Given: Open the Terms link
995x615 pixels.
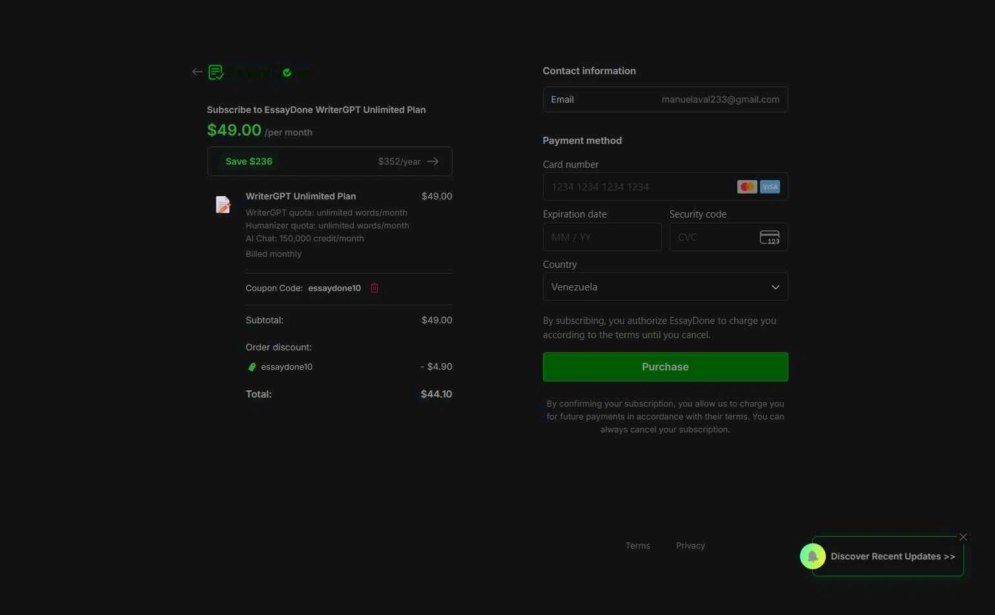Looking at the screenshot, I should click(x=637, y=546).
